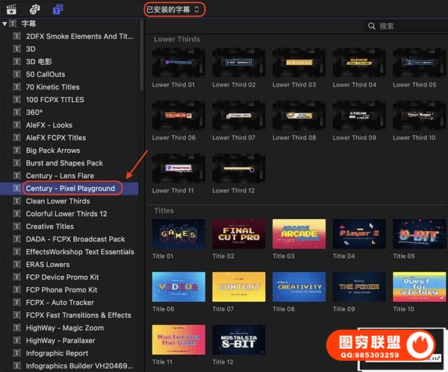Choose the Lower Third 11 preset
Viewport: 448px width, 372px height.
click(x=178, y=168)
